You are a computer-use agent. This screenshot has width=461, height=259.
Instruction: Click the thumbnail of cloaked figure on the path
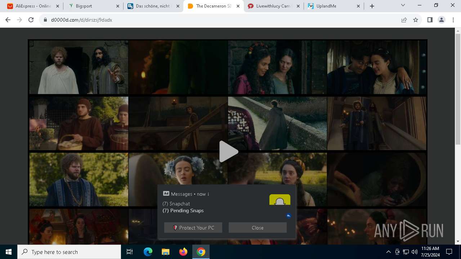click(x=277, y=123)
